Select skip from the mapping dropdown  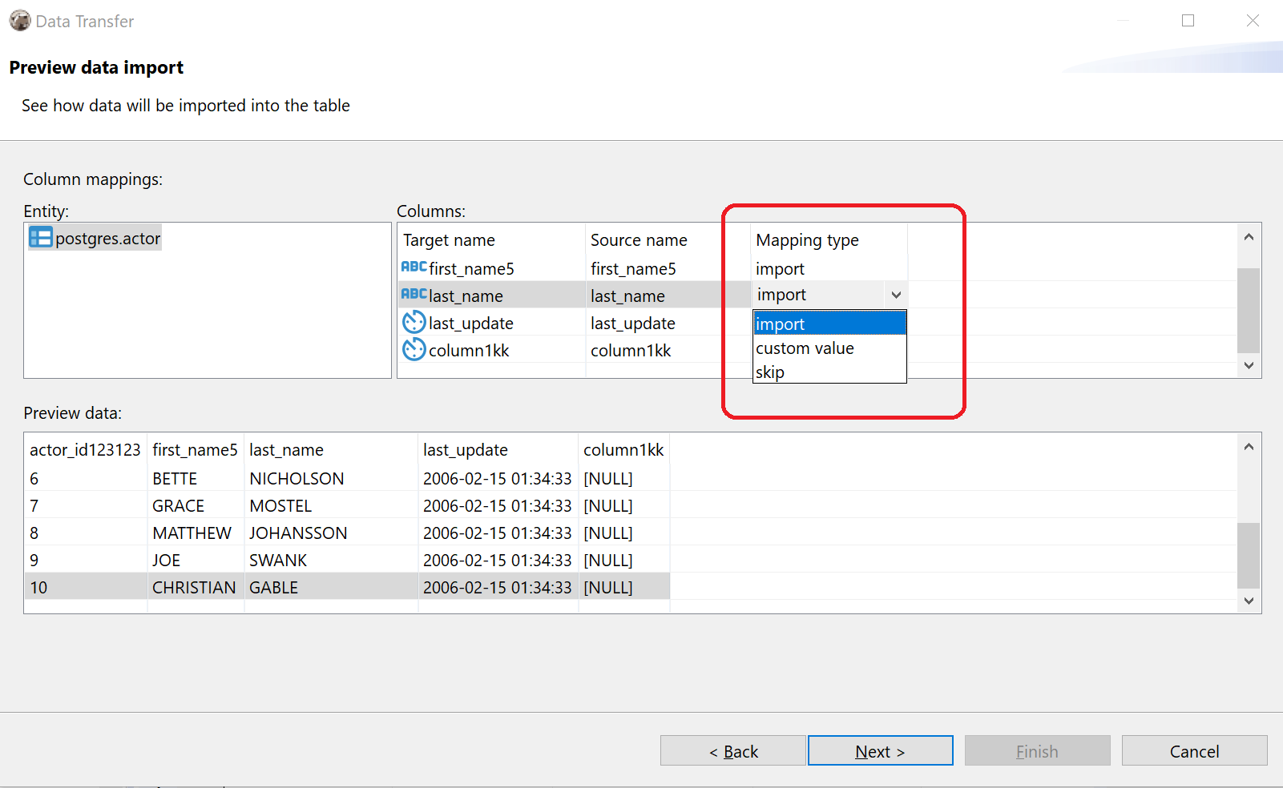point(770,372)
